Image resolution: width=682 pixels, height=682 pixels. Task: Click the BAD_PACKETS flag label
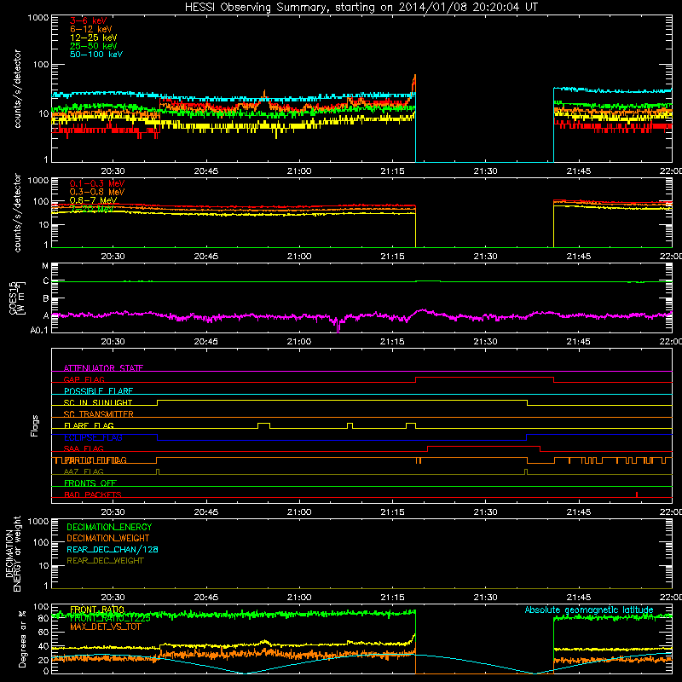[x=93, y=494]
